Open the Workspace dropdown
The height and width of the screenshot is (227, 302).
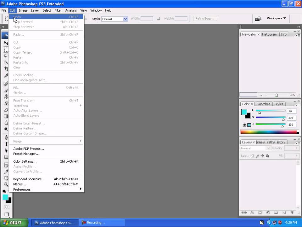pos(277,18)
